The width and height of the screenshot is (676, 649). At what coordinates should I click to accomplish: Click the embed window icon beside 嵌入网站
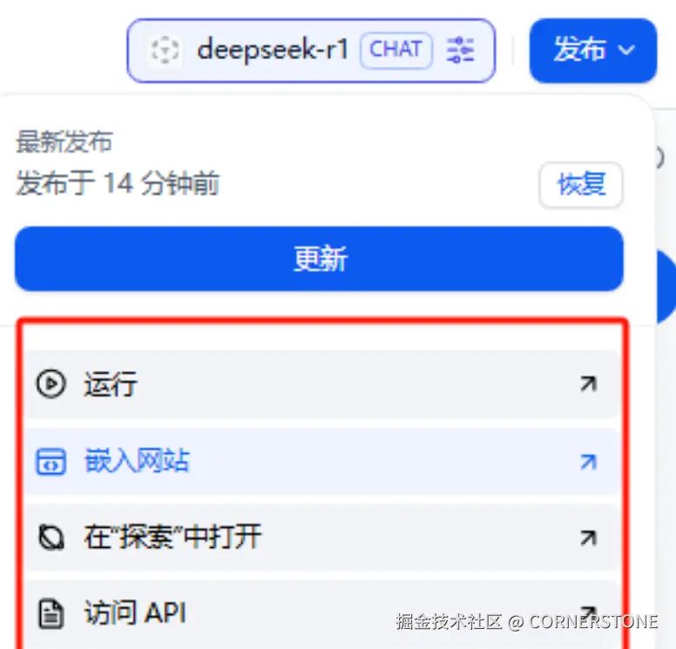[51, 462]
